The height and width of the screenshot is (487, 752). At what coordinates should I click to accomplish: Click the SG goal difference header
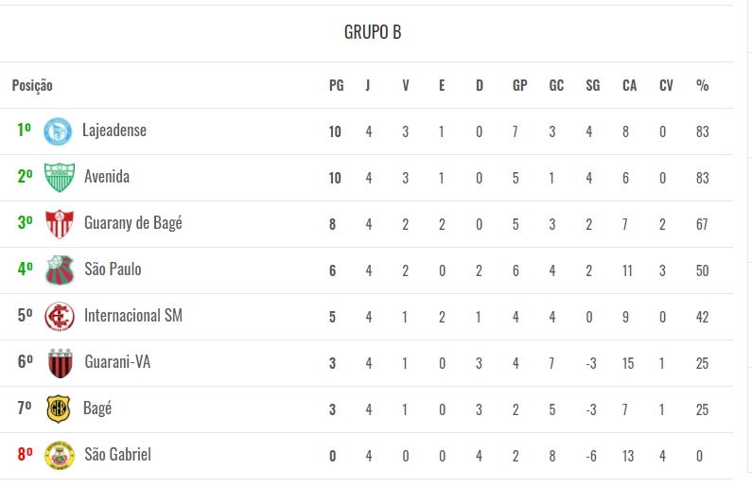[592, 86]
